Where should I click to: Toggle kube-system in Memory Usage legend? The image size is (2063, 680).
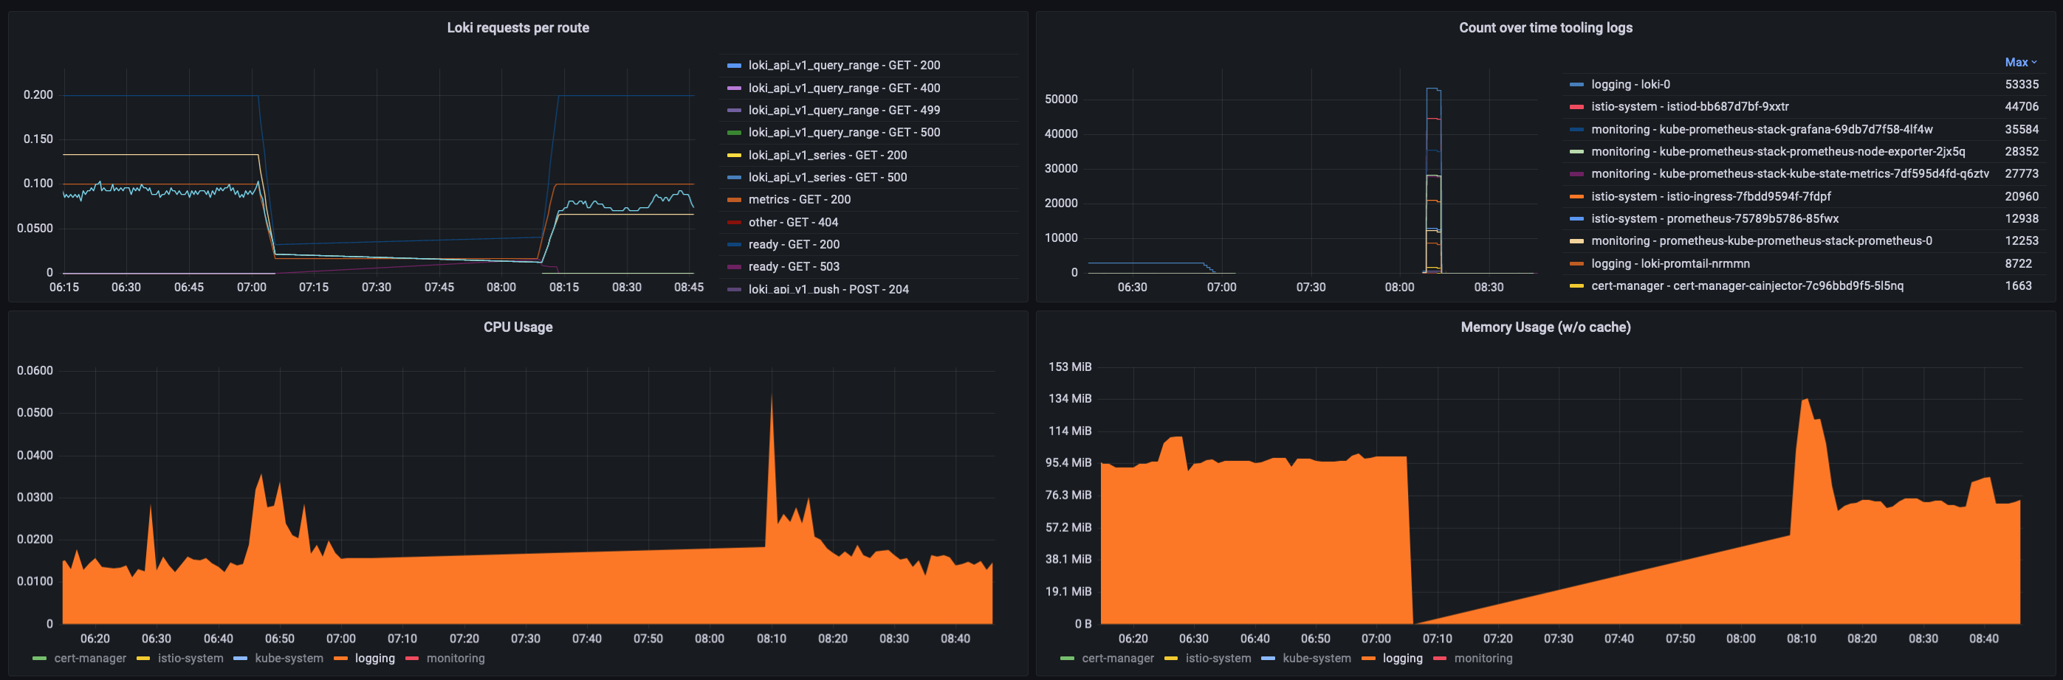point(1316,659)
